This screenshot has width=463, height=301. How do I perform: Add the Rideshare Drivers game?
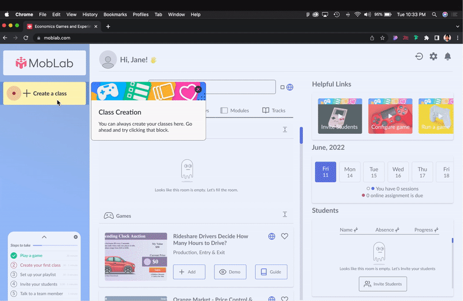tap(189, 271)
